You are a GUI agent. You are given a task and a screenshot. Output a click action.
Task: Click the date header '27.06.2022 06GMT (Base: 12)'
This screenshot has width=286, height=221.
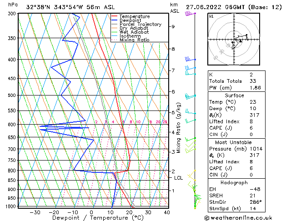(x=234, y=7)
